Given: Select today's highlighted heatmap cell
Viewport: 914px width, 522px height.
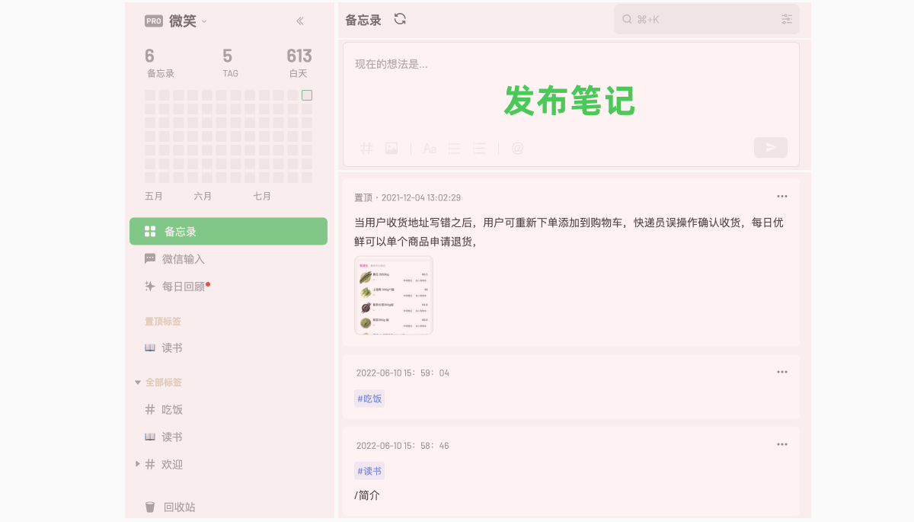Looking at the screenshot, I should [307, 95].
